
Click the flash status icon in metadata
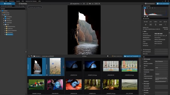[155, 25]
